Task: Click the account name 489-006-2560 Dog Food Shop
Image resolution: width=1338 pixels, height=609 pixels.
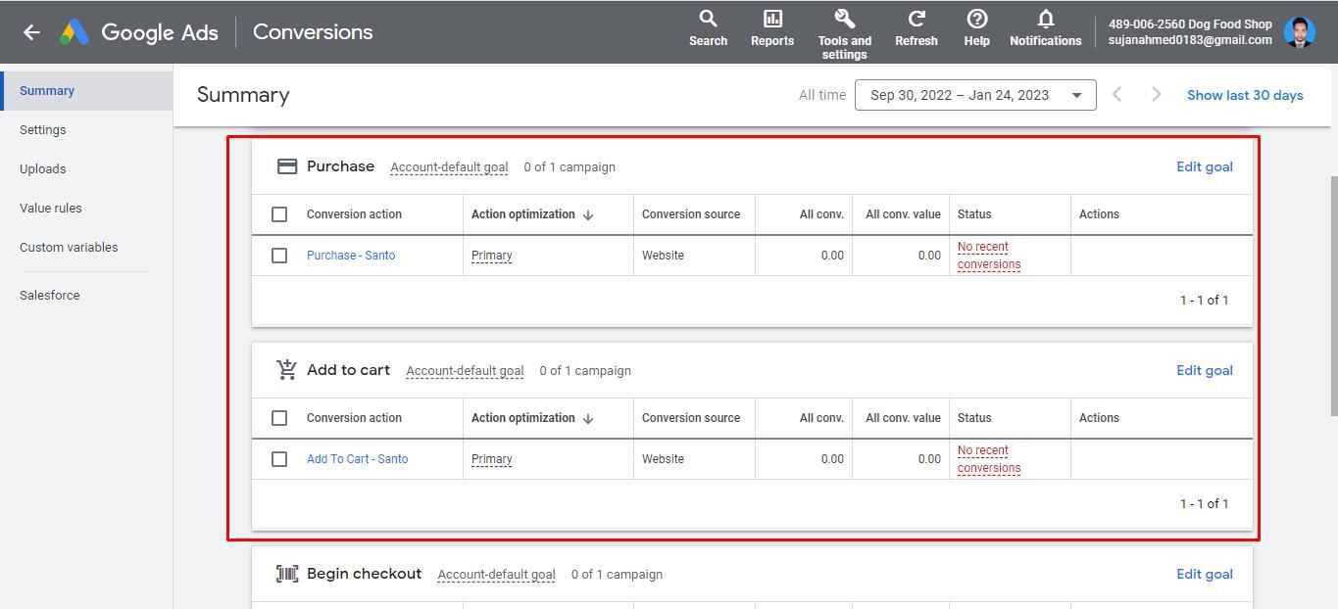Action: 1190,24
